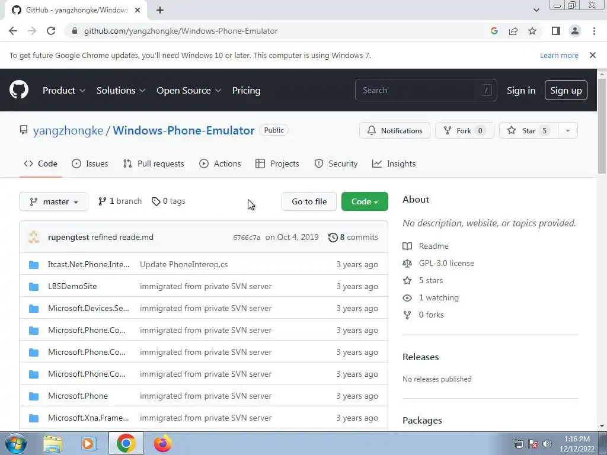The image size is (607, 455).
Task: Bookmark this page with the star icon
Action: (x=532, y=31)
